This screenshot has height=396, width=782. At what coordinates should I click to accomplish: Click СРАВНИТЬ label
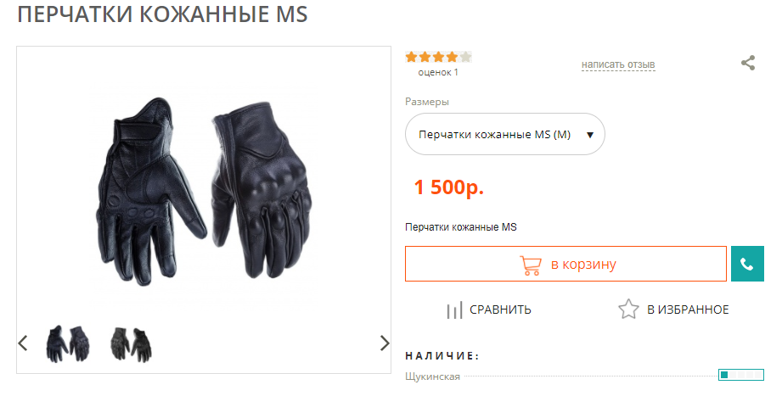(x=500, y=310)
